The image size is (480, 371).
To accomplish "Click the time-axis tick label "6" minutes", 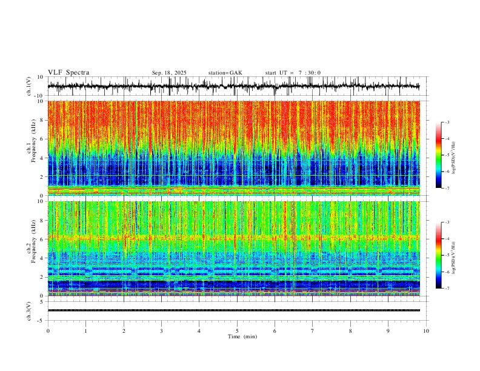I will (275, 331).
